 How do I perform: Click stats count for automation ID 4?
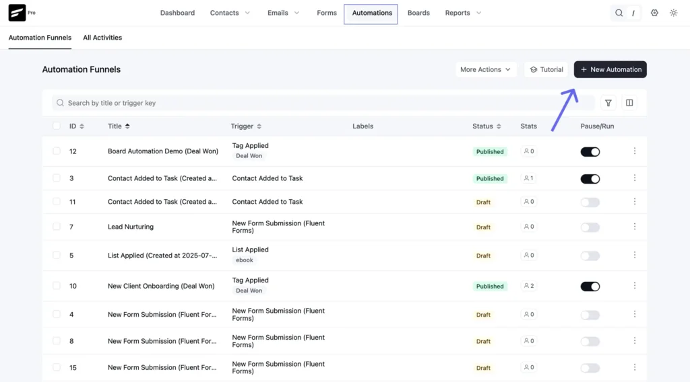point(529,314)
